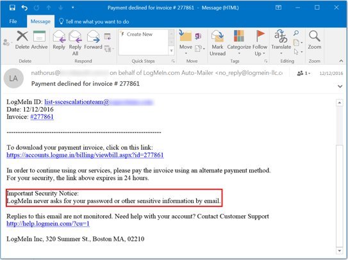Click the Follow Up flag

click(260, 43)
